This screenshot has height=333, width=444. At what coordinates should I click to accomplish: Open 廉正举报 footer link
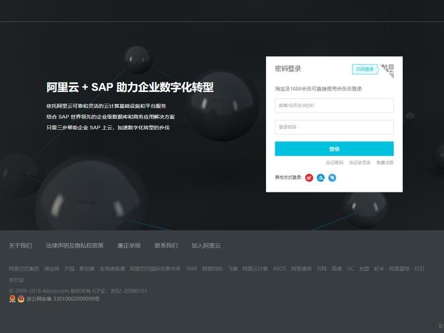[129, 246]
